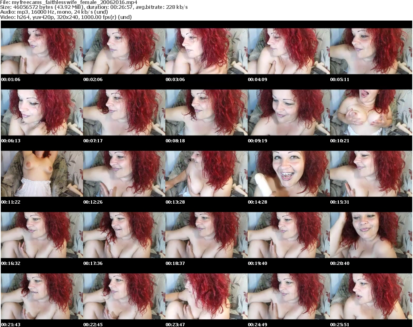Click the frame labeled 00:22:45

[124, 296]
